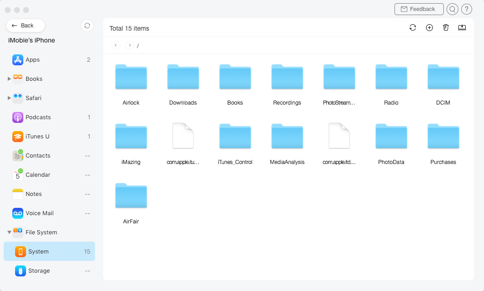Select the Downloads folder

pos(183,77)
